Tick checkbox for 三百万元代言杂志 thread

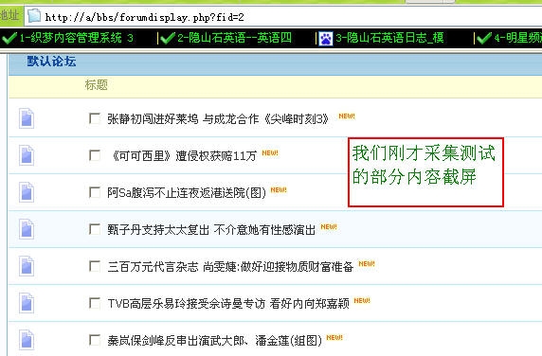click(x=95, y=266)
